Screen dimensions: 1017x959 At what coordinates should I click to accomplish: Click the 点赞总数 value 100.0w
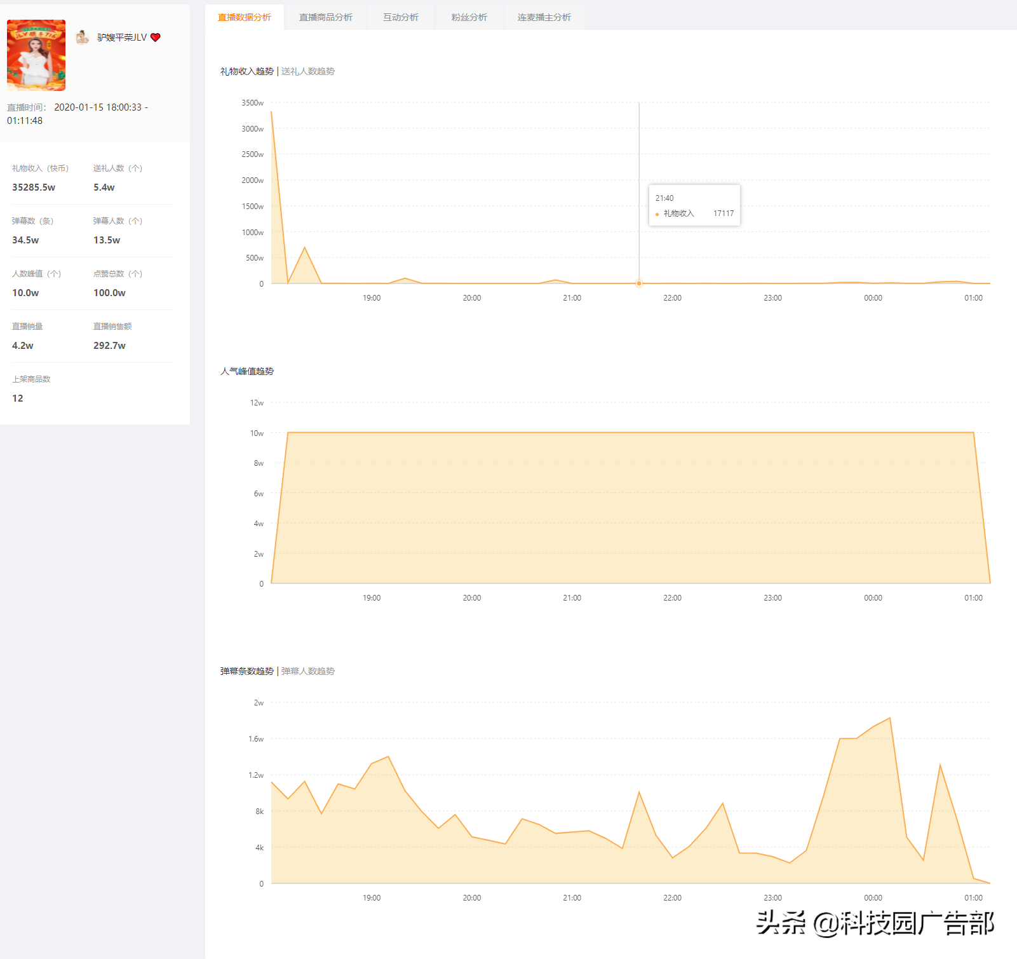click(109, 293)
